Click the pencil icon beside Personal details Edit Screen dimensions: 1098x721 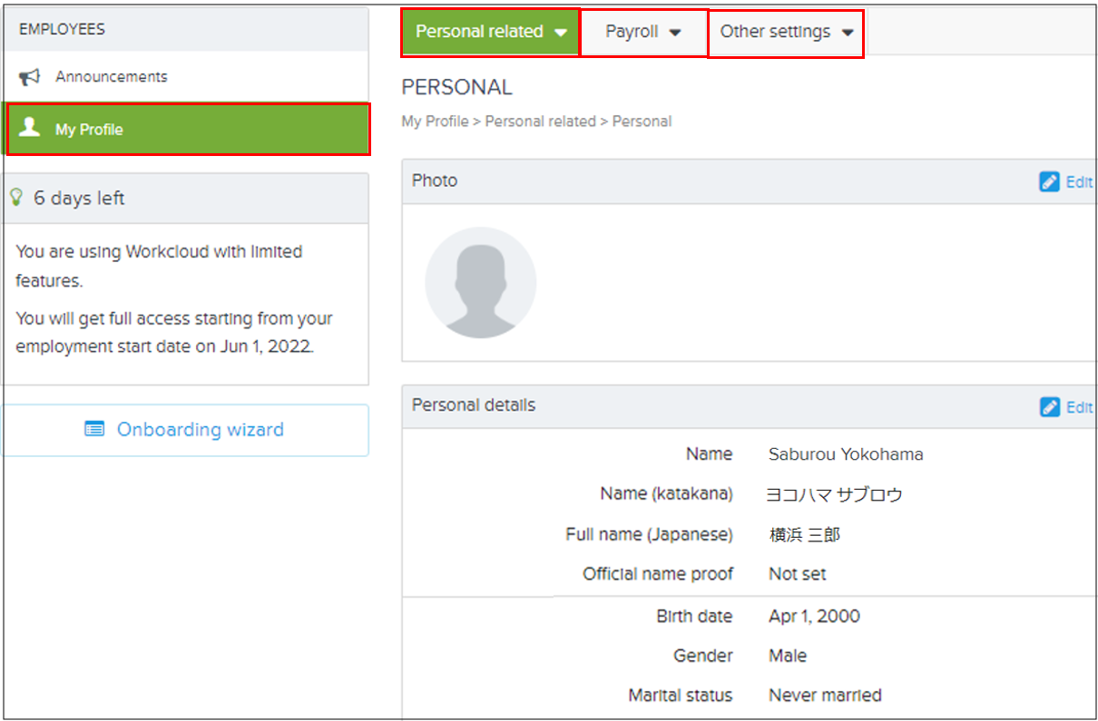(1051, 407)
